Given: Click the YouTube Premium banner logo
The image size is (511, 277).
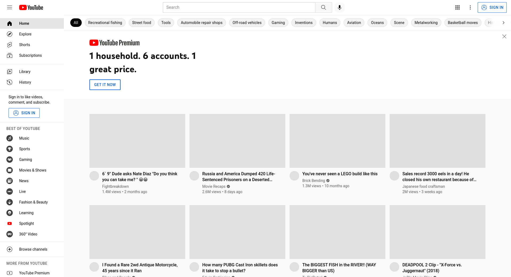Looking at the screenshot, I should pos(114,43).
